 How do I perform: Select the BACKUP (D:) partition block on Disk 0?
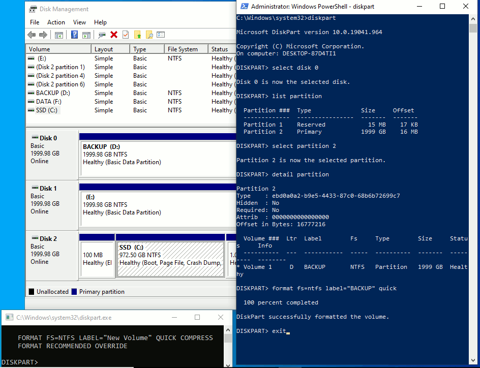(x=158, y=159)
